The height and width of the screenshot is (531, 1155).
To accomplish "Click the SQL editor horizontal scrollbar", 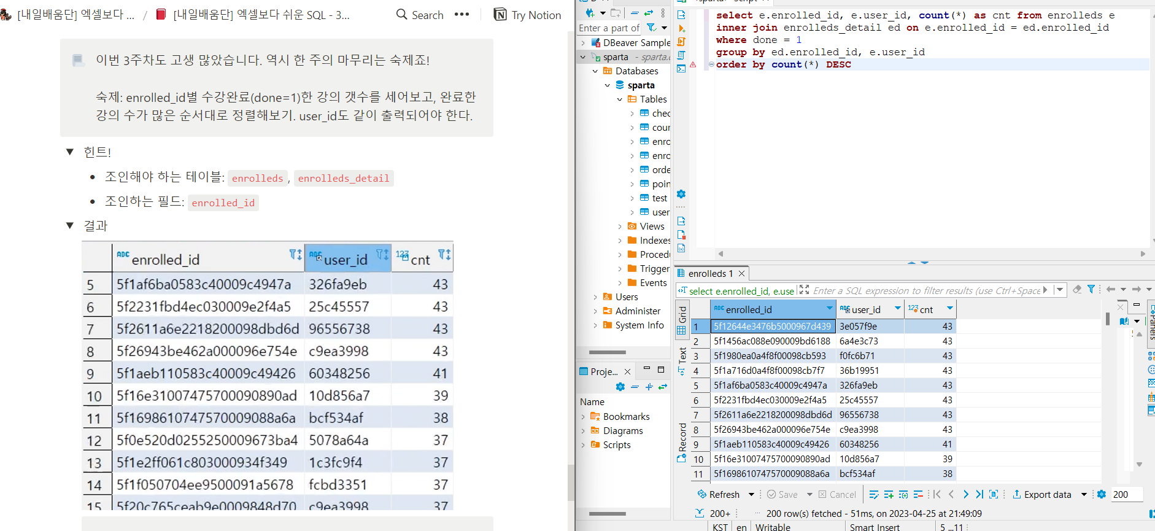I will (x=931, y=254).
